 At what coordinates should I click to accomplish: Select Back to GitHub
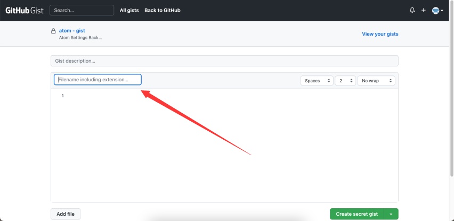point(162,10)
